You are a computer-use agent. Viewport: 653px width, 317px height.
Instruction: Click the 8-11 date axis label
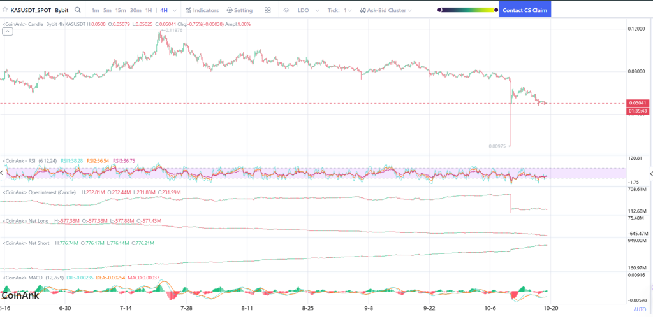click(247, 309)
